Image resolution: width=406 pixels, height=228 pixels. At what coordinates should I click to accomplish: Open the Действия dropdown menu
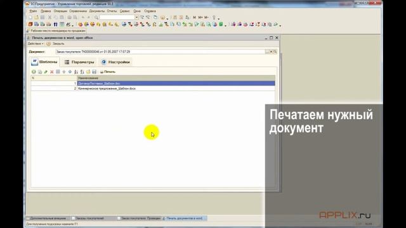coord(36,44)
